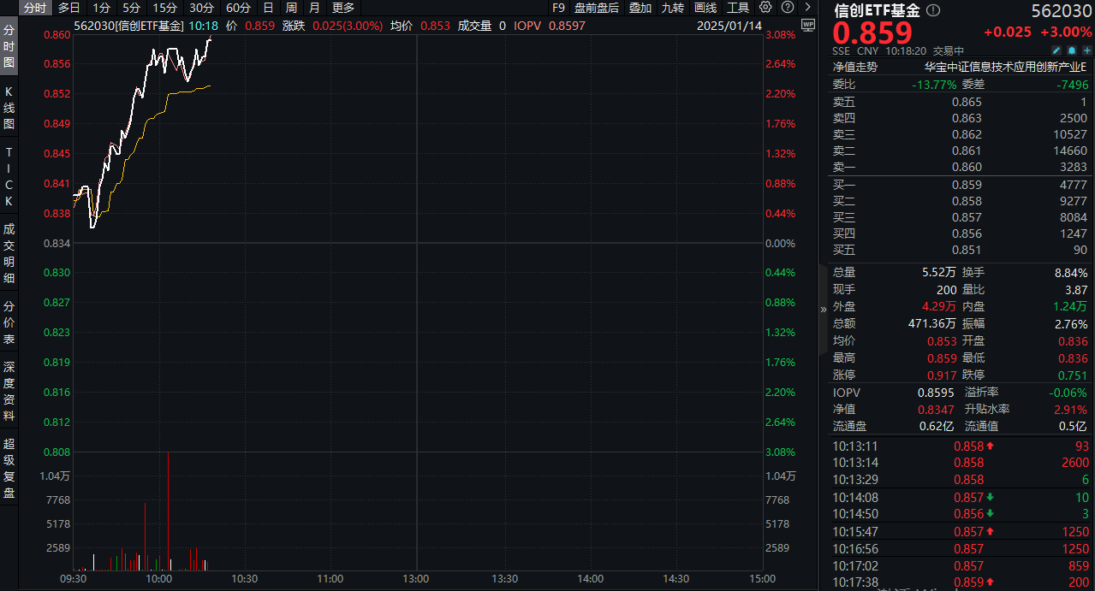Toggle 盘前盘后 pre/post-market display
Screen dimensions: 1095x591
point(597,8)
